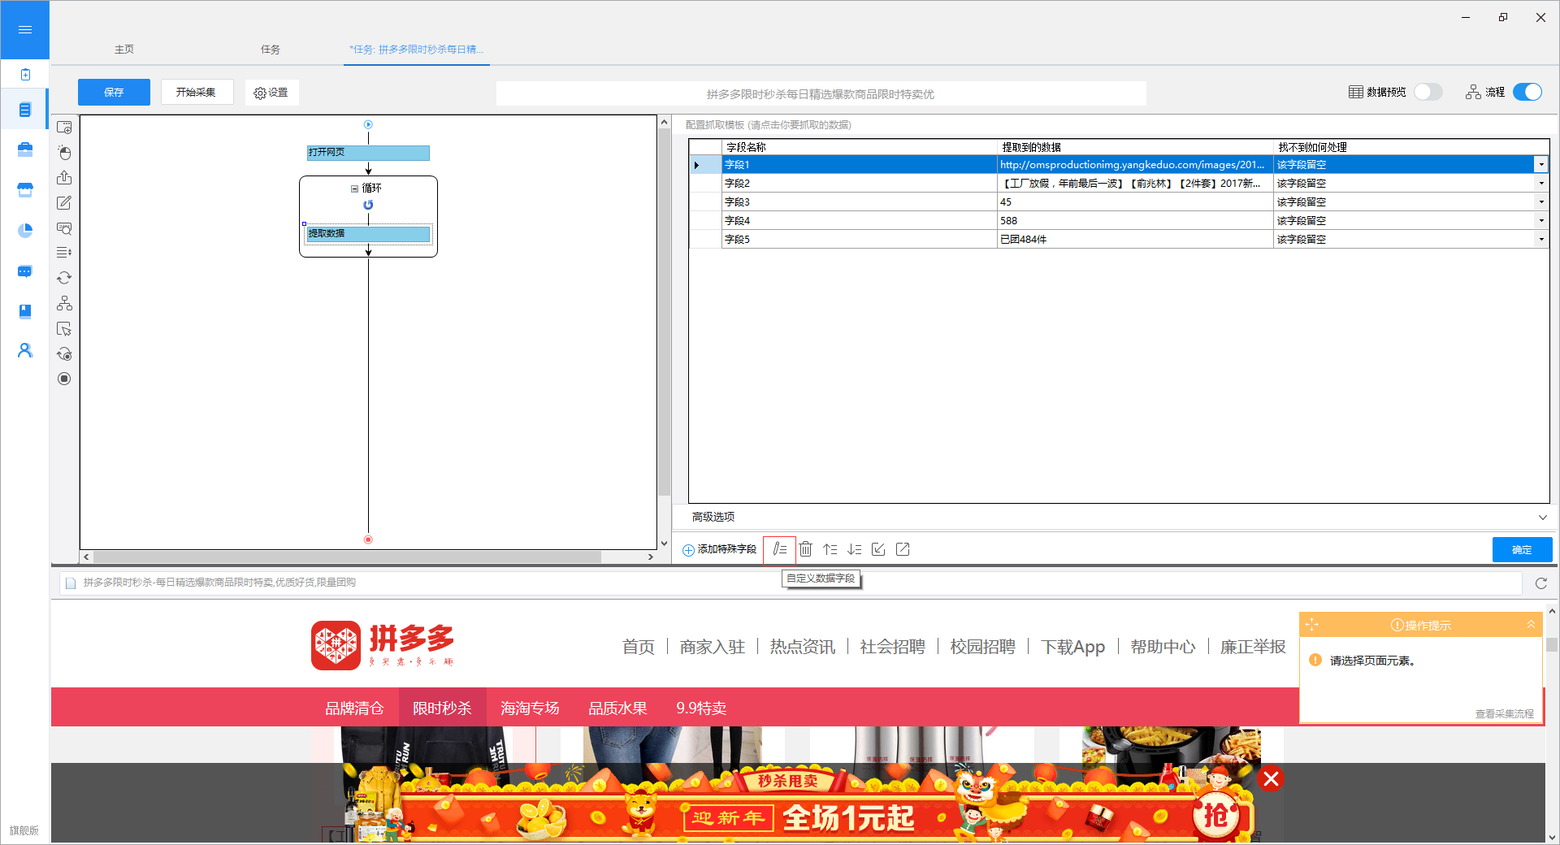Open the chat message sidebar icon
Image resolution: width=1560 pixels, height=845 pixels.
[25, 271]
